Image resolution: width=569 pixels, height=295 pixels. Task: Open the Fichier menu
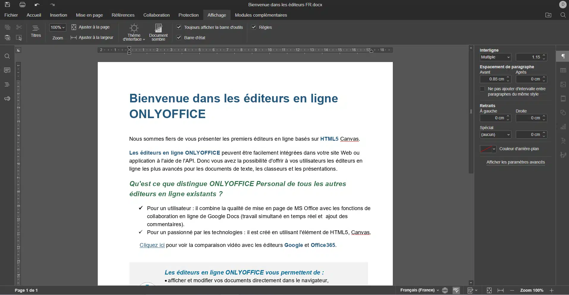(11, 15)
